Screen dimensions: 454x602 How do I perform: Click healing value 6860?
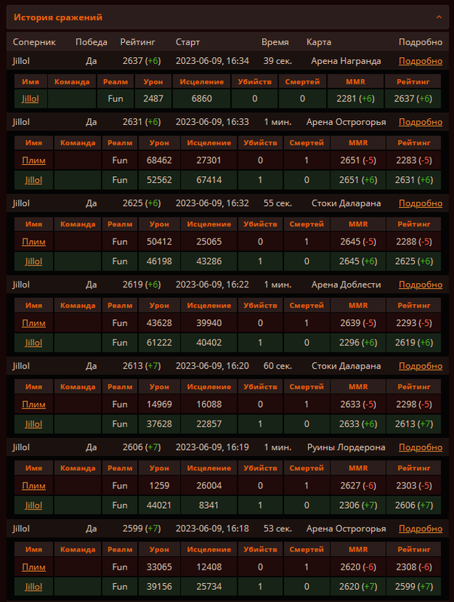(202, 99)
